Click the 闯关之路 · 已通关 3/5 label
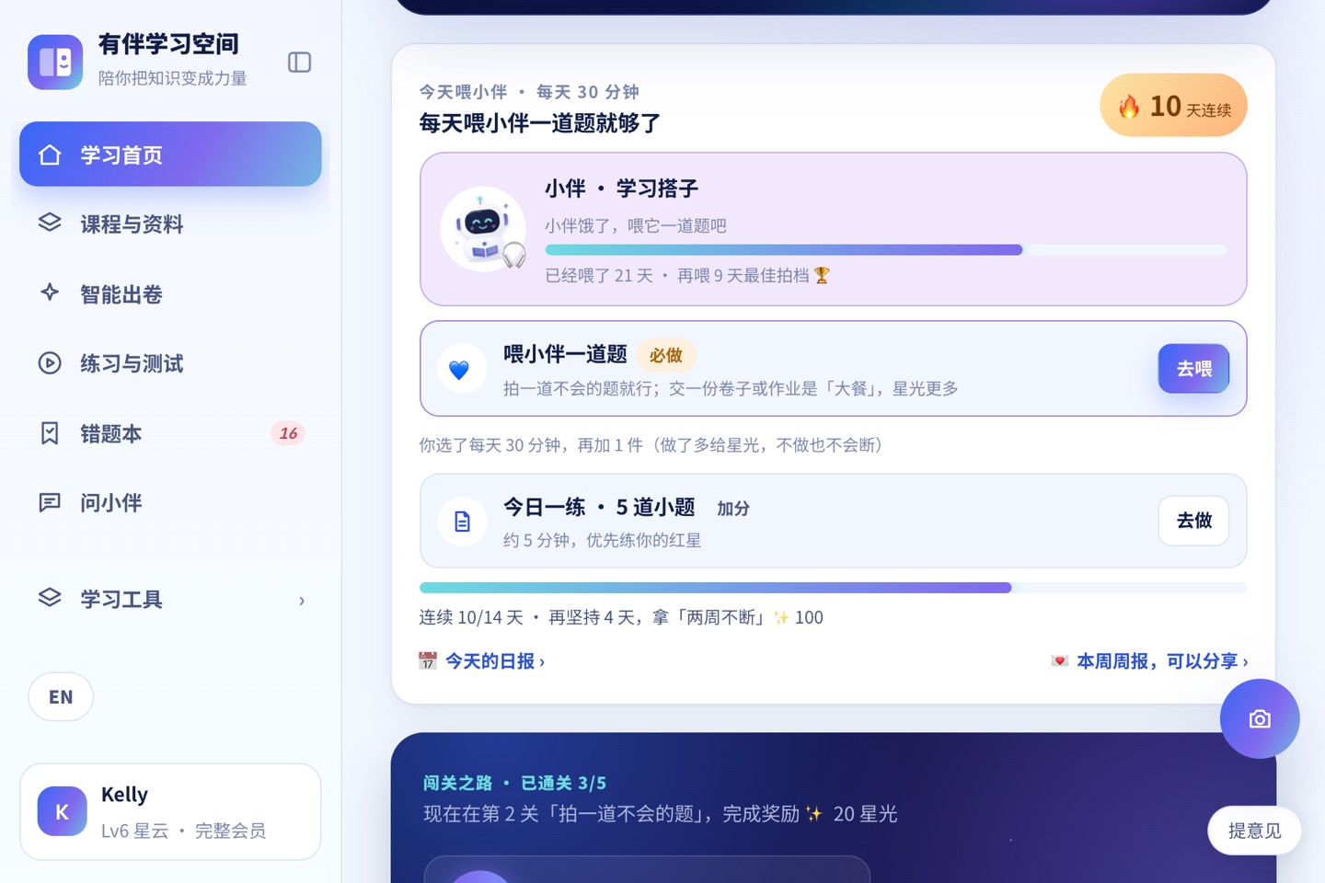Image resolution: width=1325 pixels, height=883 pixels. pyautogui.click(x=514, y=783)
